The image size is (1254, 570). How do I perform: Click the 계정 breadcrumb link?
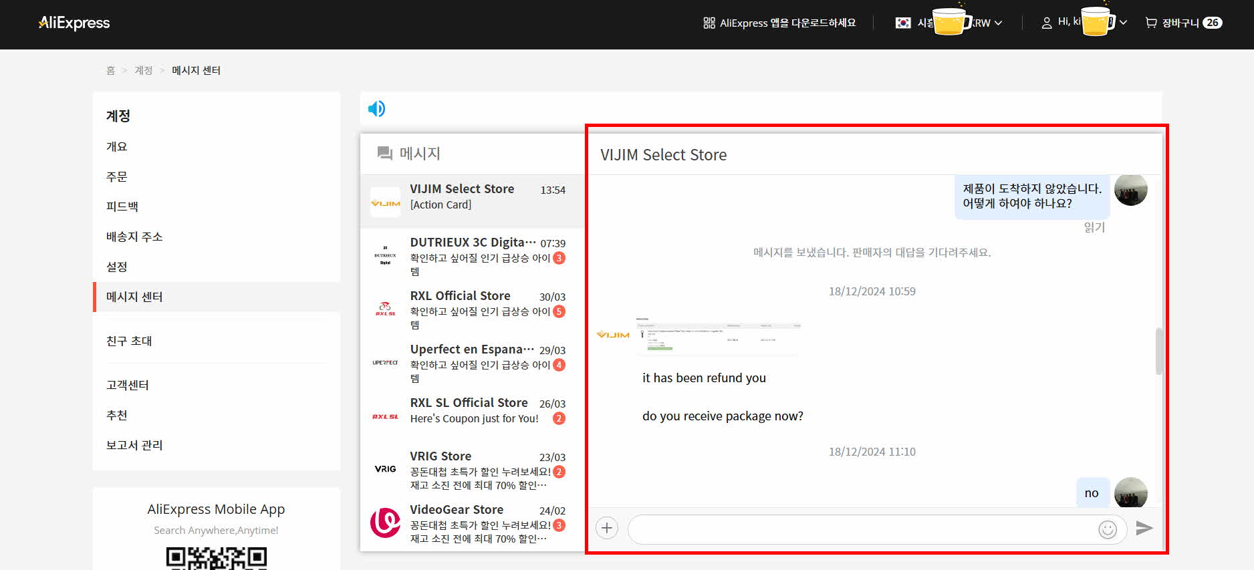pyautogui.click(x=144, y=70)
